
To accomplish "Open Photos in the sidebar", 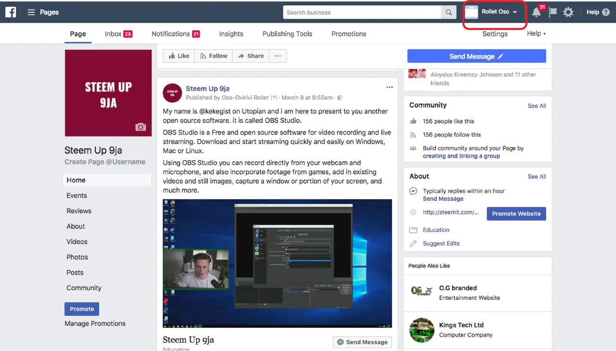I will (77, 257).
